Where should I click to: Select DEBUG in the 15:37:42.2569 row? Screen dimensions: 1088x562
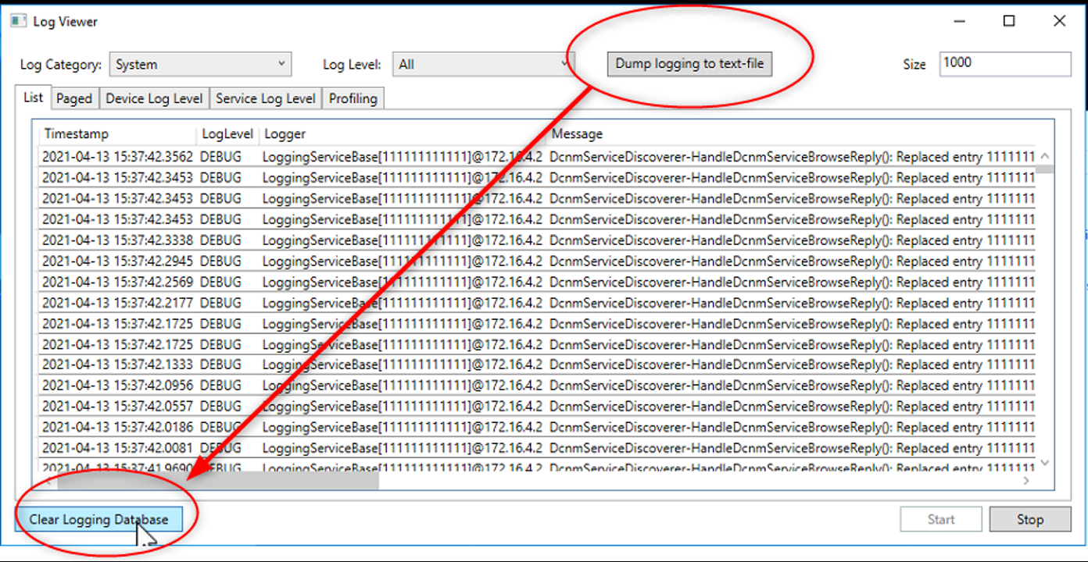[x=221, y=282]
